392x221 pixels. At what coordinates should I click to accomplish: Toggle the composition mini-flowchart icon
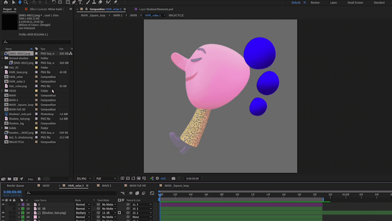click(x=122, y=193)
